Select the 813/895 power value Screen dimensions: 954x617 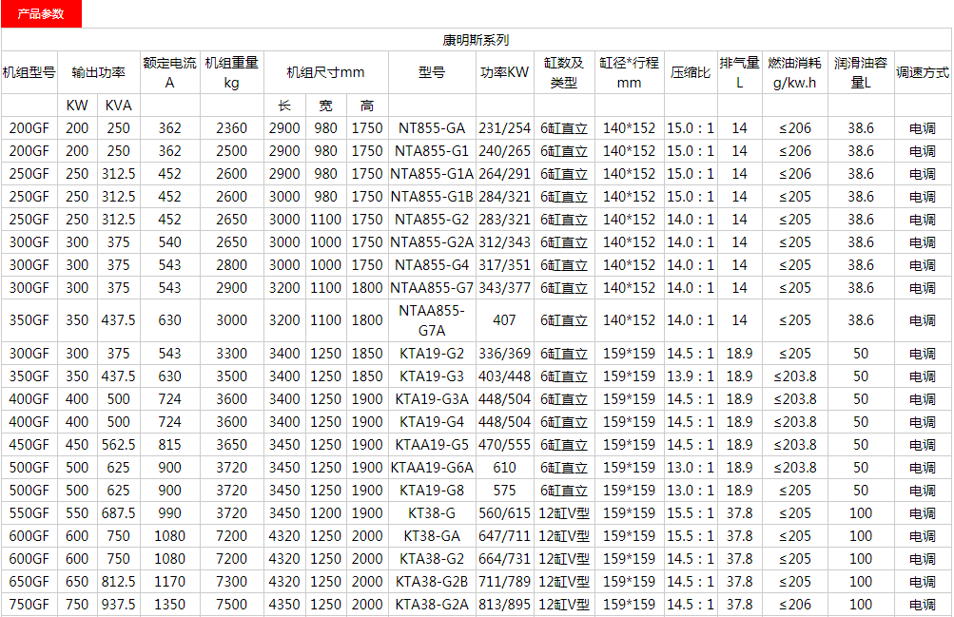(504, 605)
